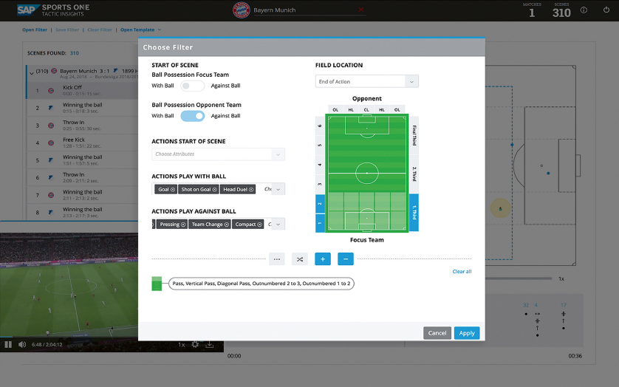Mute the video using the speaker icon
The image size is (619, 387).
point(22,344)
